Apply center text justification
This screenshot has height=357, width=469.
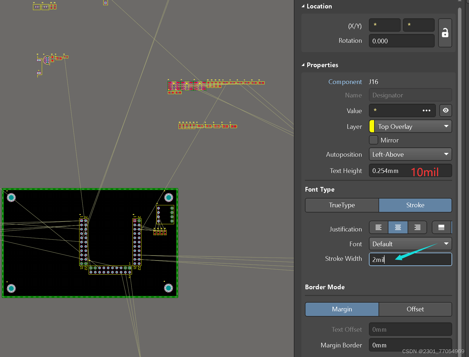(x=398, y=227)
